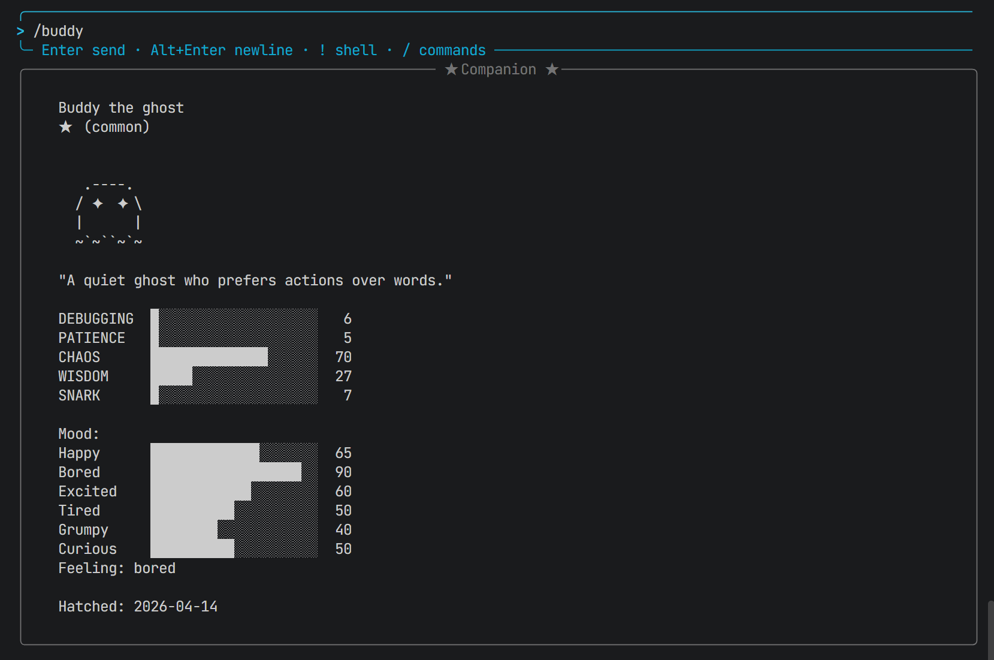This screenshot has height=660, width=994.
Task: Click the Curious mood label
Action: (87, 549)
